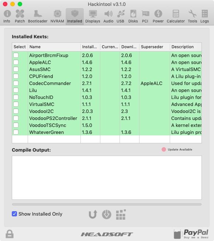Click the HeadSoft logo
This screenshot has height=241, width=214.
tap(107, 234)
